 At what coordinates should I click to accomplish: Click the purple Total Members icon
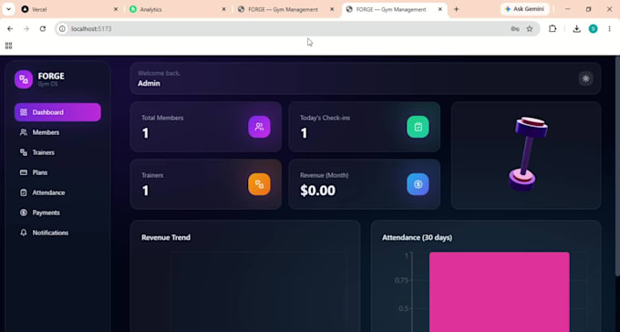pos(259,127)
